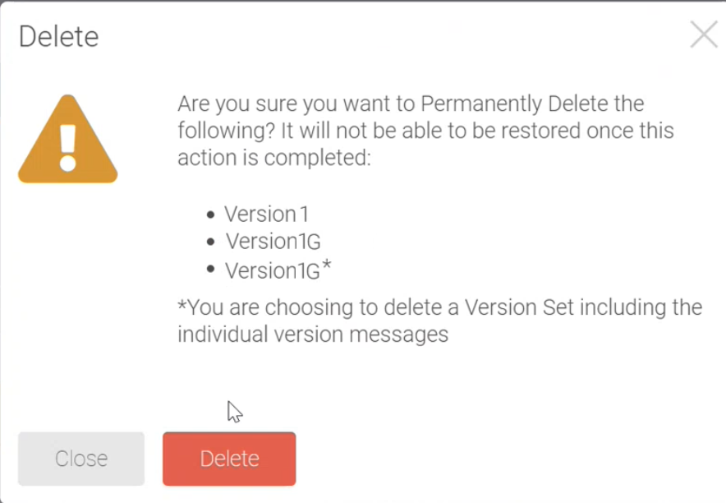This screenshot has height=503, width=726.
Task: Click the middle "Version1G" list entry
Action: coord(273,242)
